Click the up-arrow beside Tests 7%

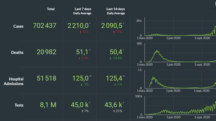82,111
